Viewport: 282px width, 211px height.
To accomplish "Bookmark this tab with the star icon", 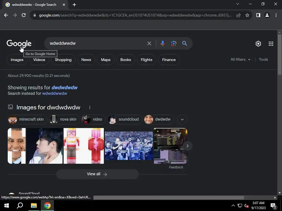I will click(247, 15).
